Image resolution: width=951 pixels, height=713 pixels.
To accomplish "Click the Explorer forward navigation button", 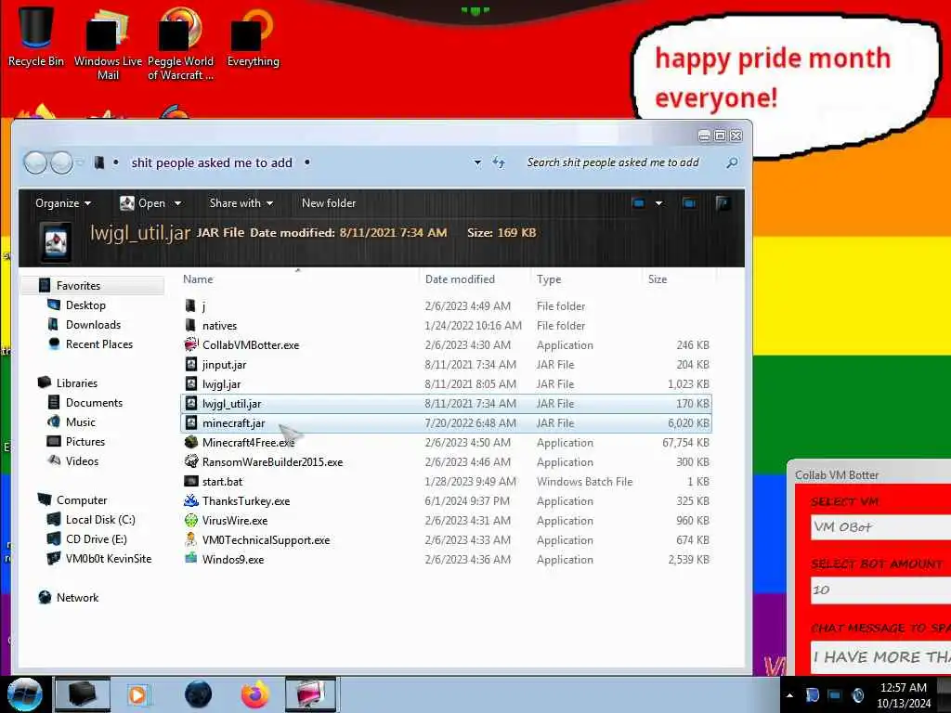I will [x=61, y=162].
